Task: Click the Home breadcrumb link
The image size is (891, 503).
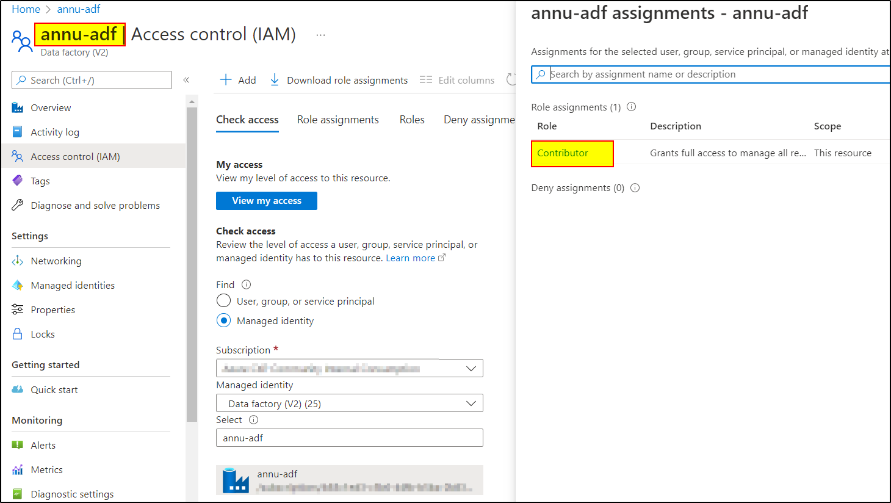Action: (26, 9)
